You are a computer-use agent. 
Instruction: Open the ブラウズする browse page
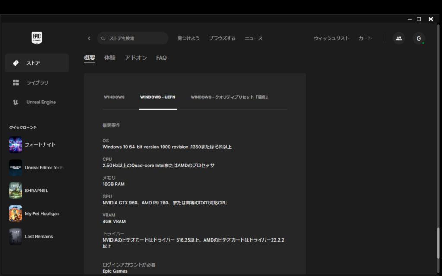[x=222, y=38]
